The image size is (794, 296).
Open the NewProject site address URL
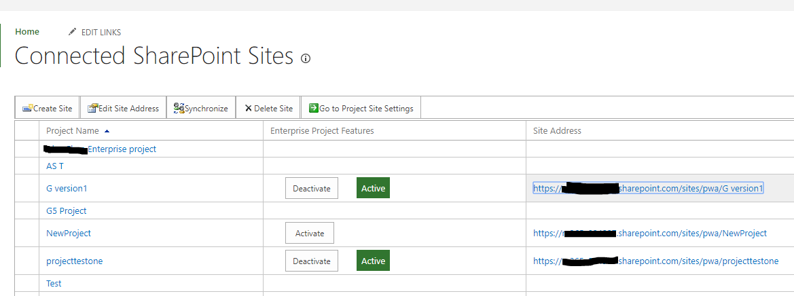click(650, 234)
